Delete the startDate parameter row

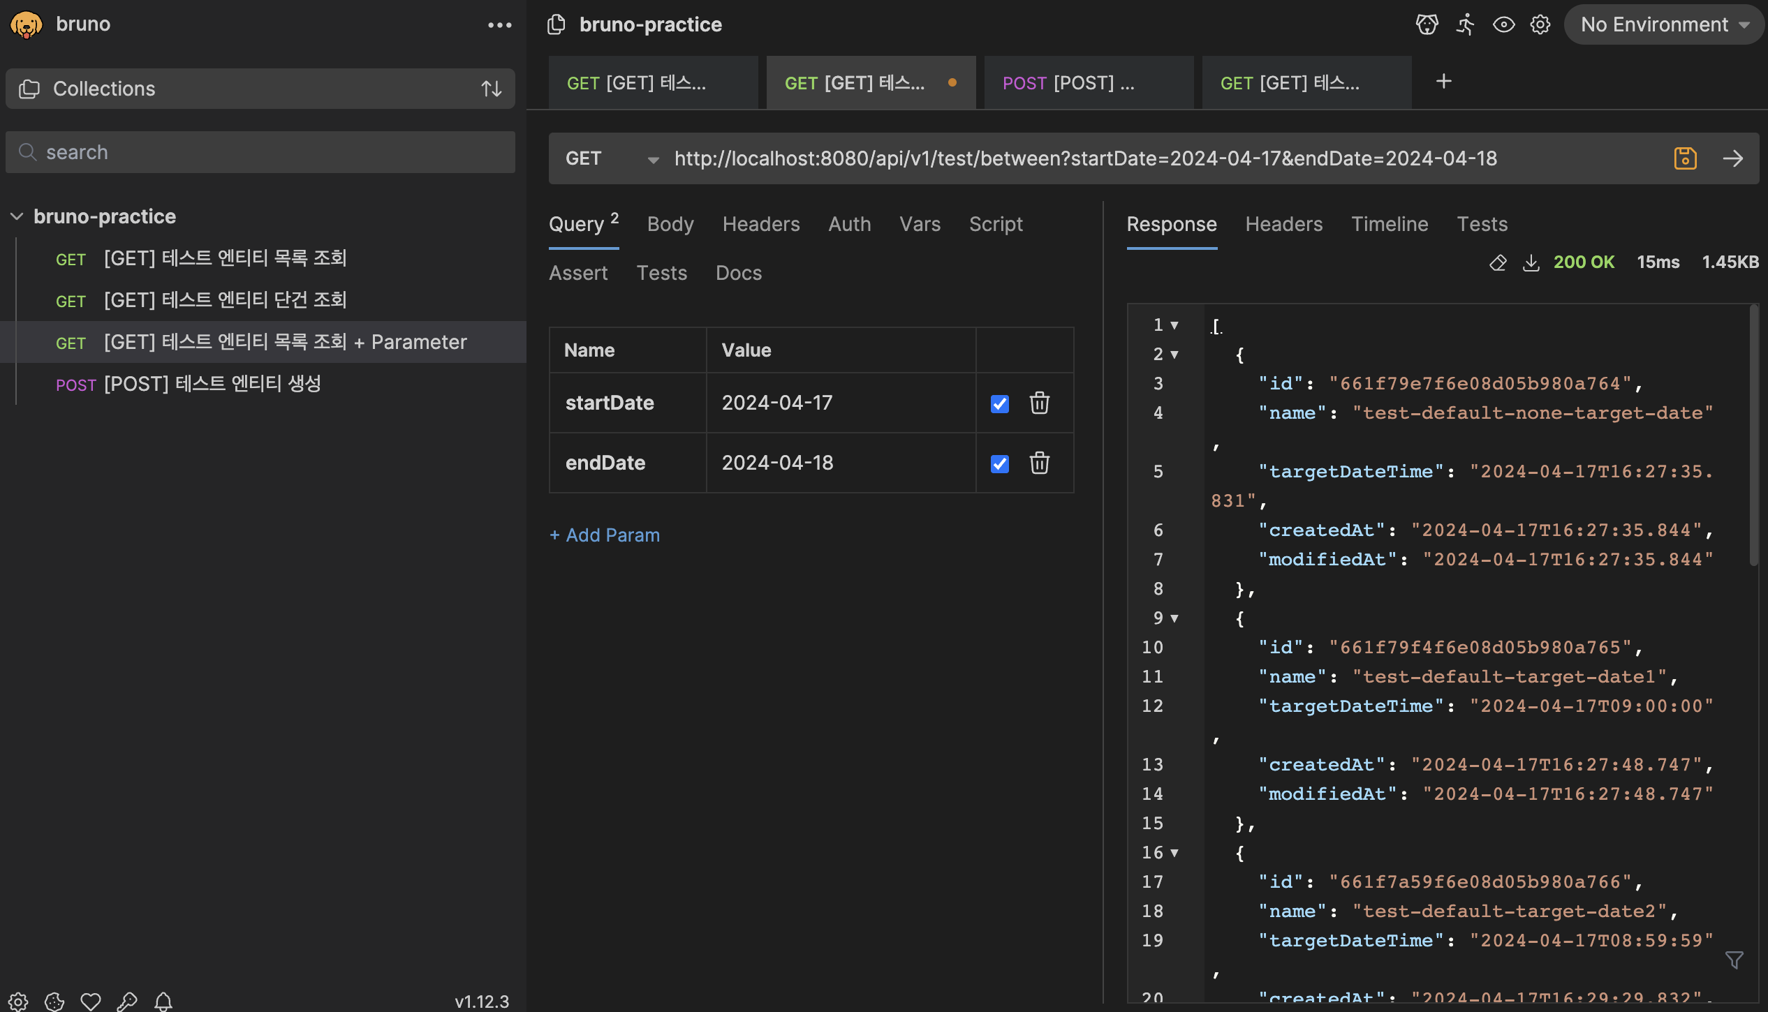tap(1039, 403)
